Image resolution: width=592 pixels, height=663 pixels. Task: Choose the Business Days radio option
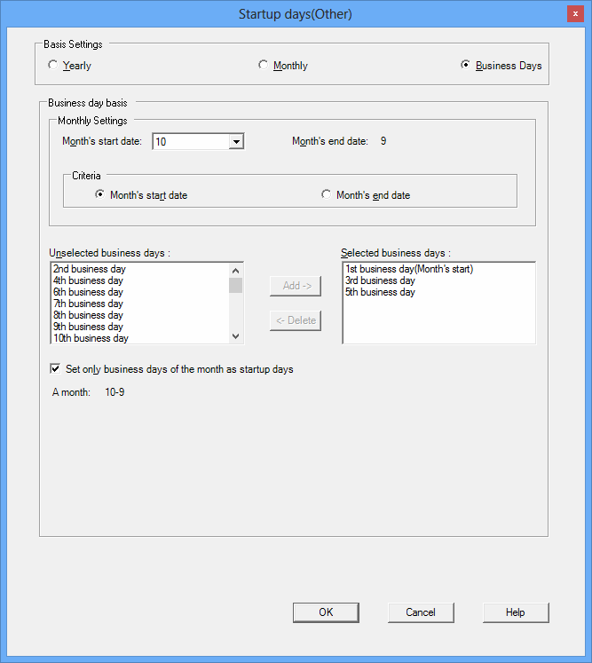(466, 65)
